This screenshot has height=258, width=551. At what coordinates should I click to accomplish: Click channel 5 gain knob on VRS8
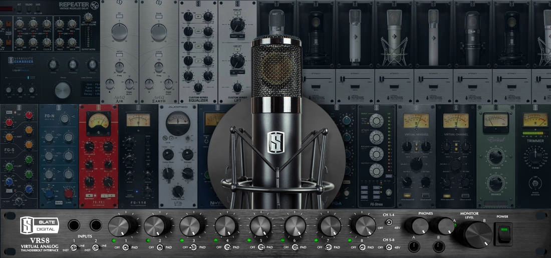click(260, 226)
